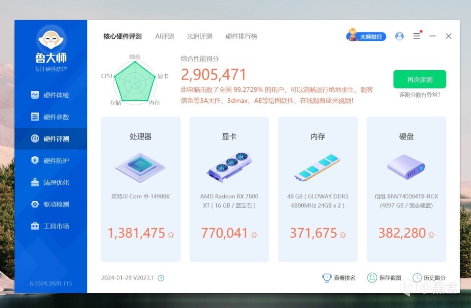Open 驱动检测 from the sidebar

pyautogui.click(x=51, y=204)
